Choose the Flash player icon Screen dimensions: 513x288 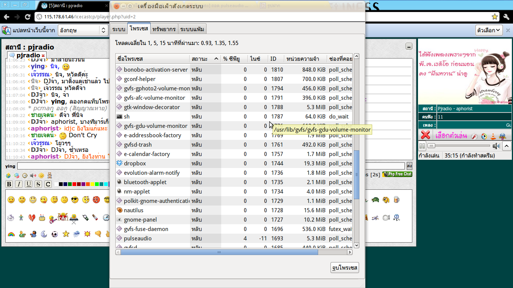tap(474, 136)
